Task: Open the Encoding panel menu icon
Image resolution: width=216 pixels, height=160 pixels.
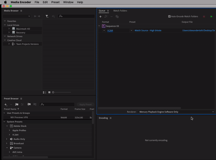Action: coord(111,118)
